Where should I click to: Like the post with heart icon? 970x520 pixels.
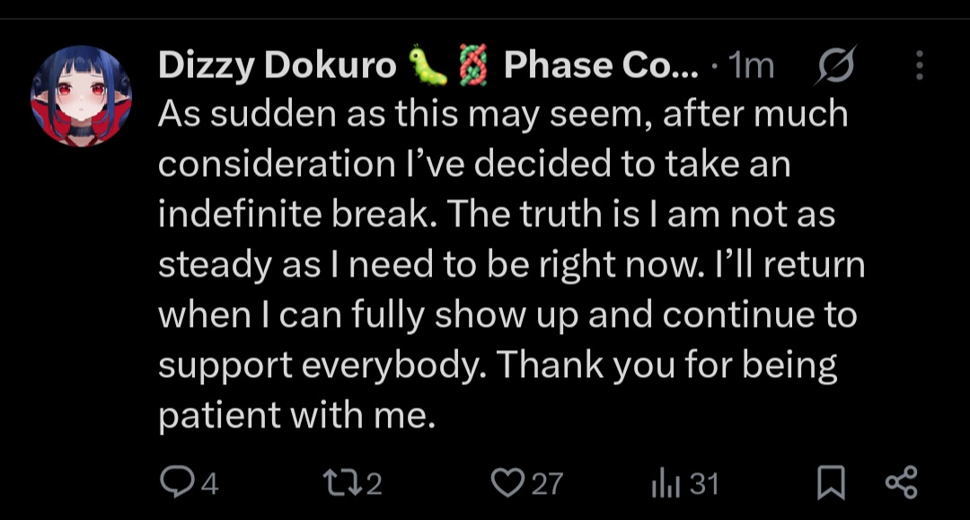point(507,483)
